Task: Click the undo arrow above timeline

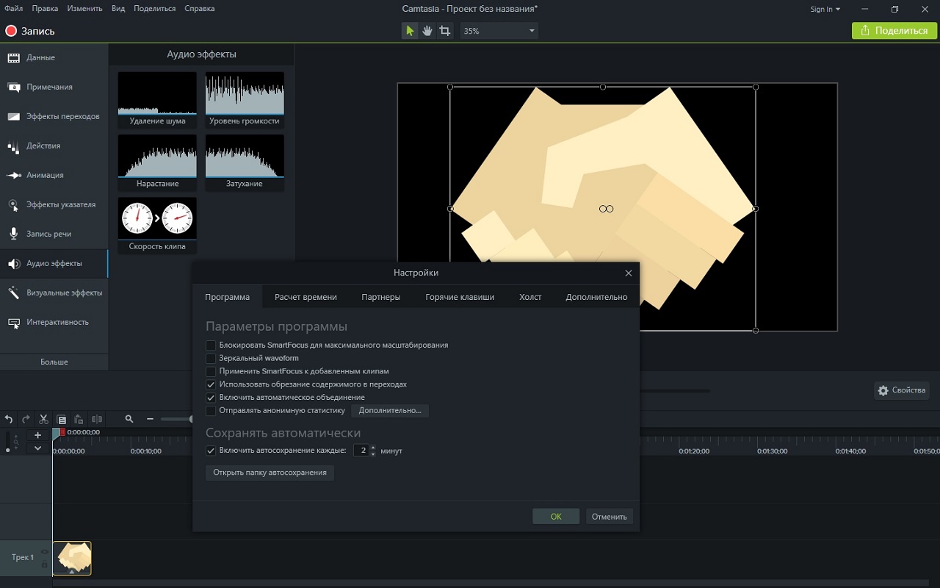Action: point(9,419)
